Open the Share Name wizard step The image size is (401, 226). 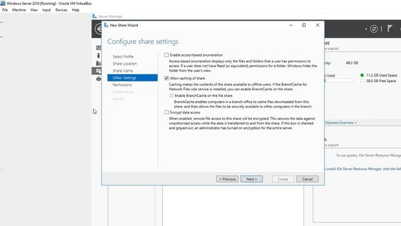[123, 70]
